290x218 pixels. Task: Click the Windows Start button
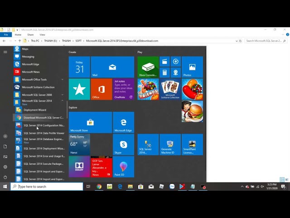point(5,187)
